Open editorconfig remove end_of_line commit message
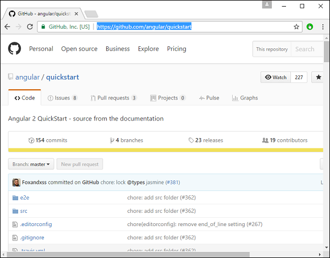This screenshot has width=330, height=258. tap(195, 224)
